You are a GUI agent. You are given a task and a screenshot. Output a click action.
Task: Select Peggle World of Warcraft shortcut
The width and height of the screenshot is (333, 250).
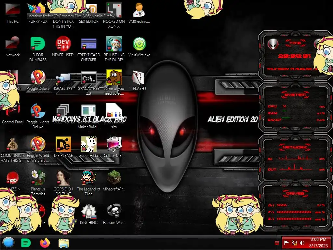(x=38, y=149)
